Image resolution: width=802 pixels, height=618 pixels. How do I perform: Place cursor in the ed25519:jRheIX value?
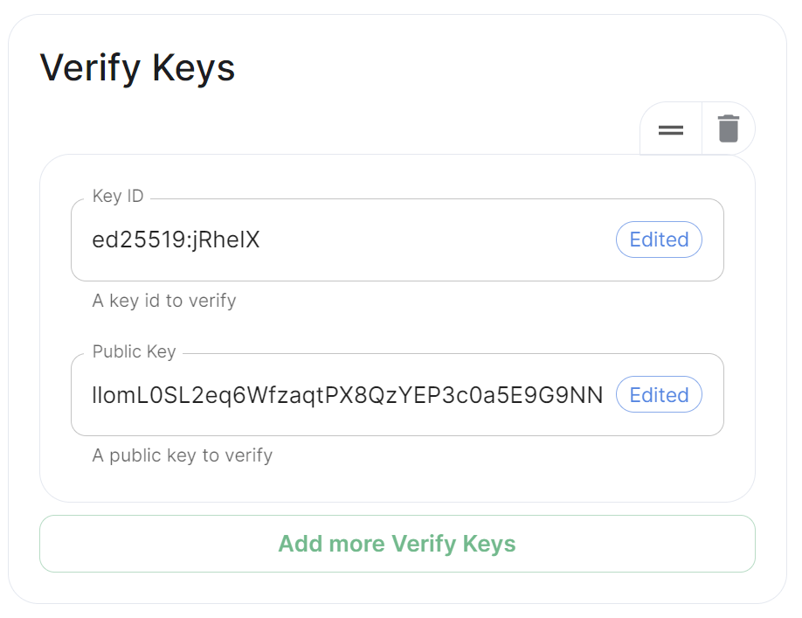coord(176,240)
